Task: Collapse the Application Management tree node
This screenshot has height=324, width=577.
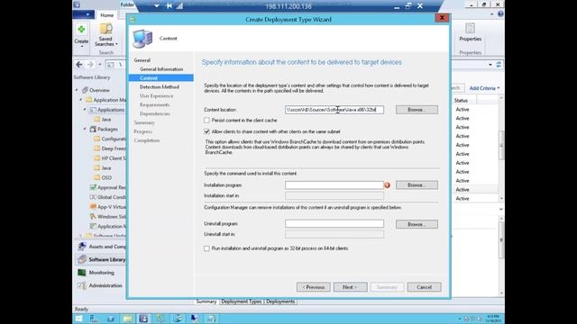Action: [x=81, y=100]
